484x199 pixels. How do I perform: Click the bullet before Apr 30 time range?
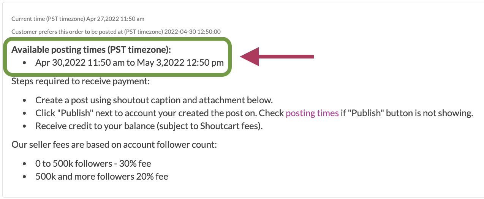pyautogui.click(x=25, y=63)
